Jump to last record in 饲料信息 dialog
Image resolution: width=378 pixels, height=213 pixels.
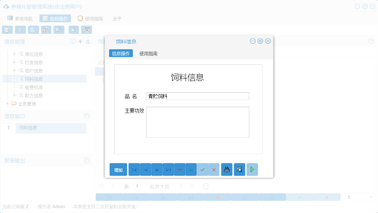click(x=168, y=170)
